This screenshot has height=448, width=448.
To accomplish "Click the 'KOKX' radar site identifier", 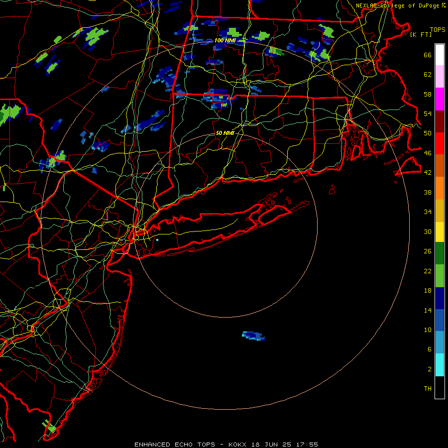I will point(237,445).
